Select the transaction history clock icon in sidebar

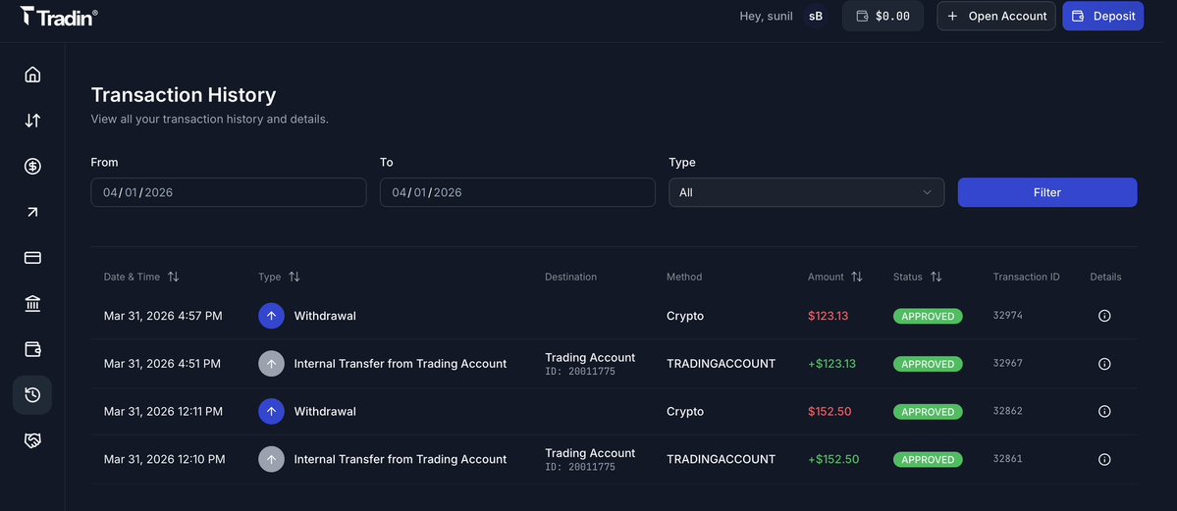click(32, 394)
